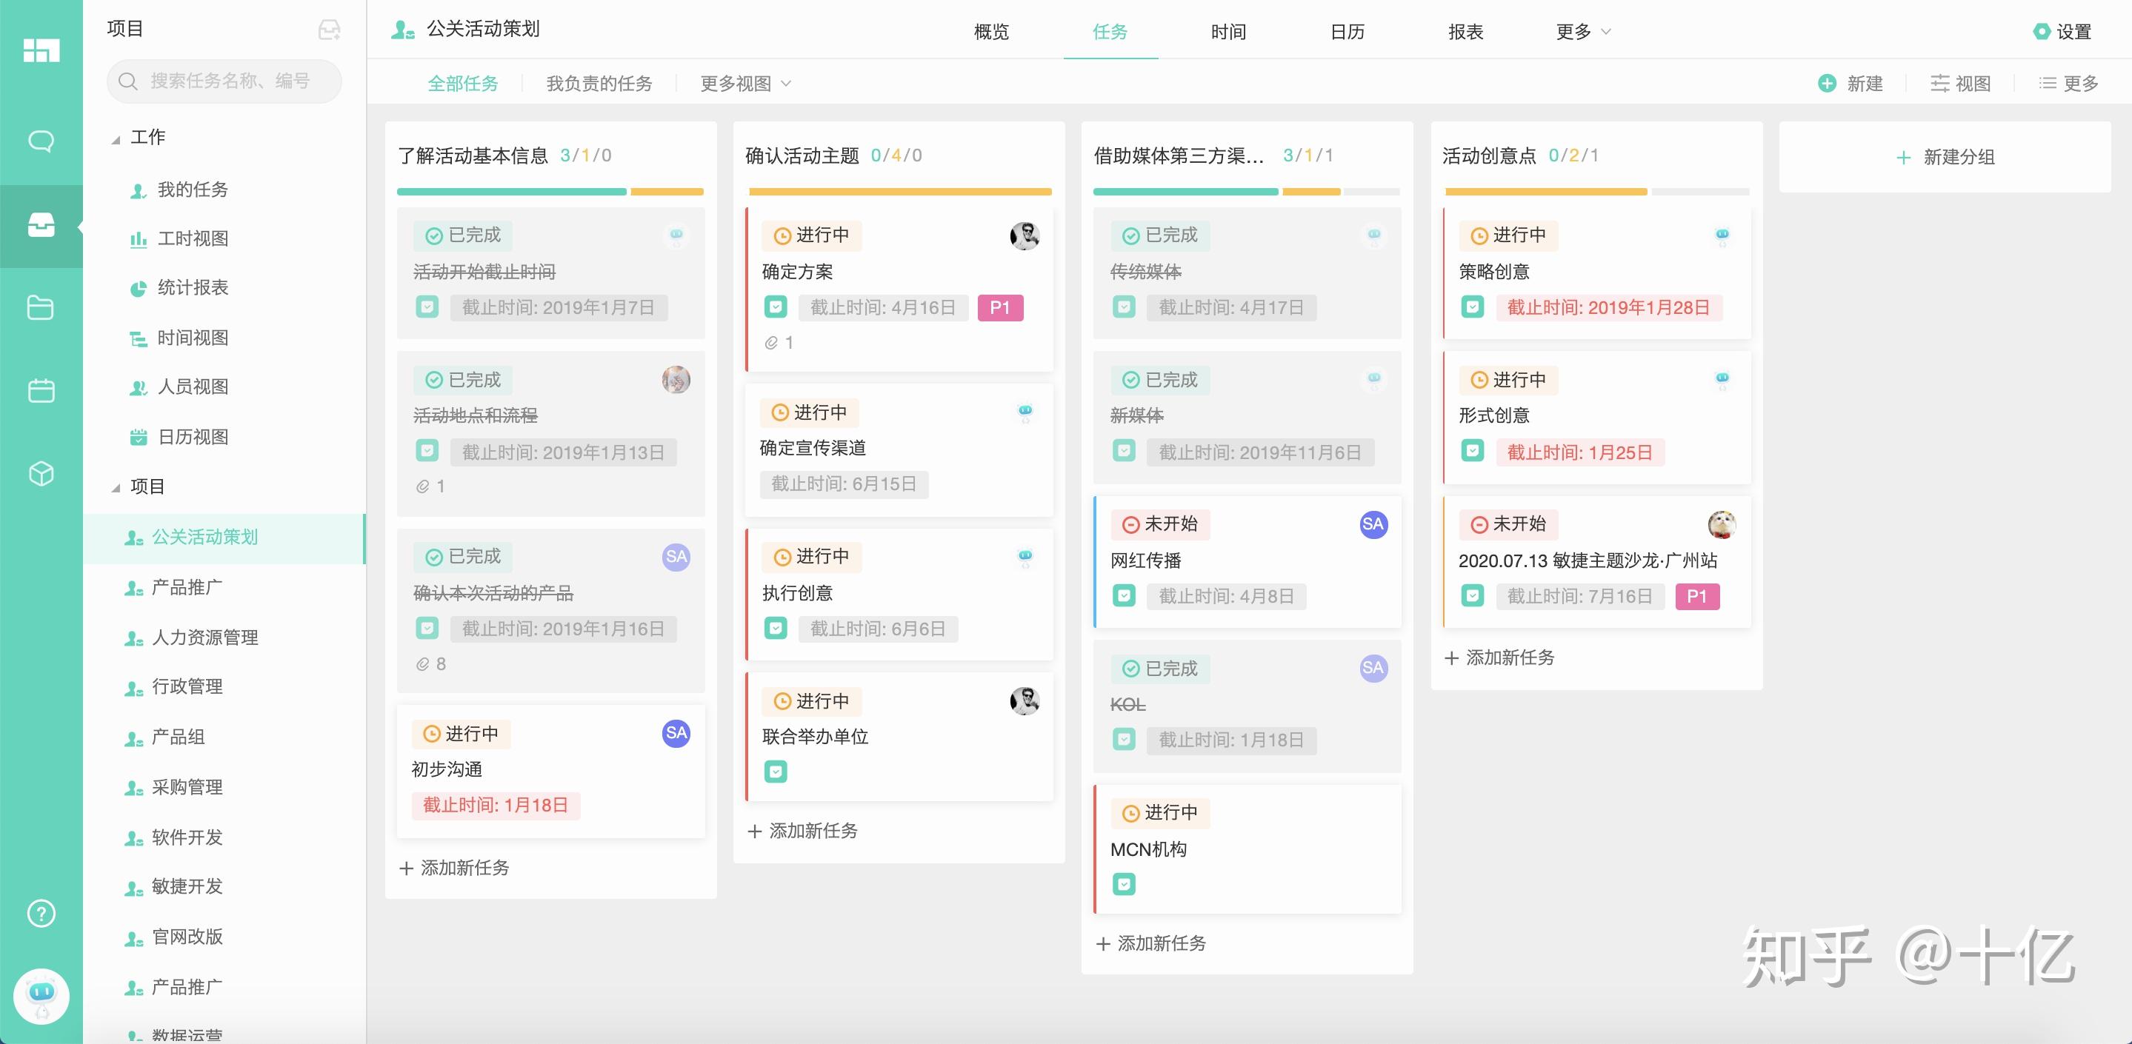Click the inbox icon beside 项目 header
Image resolution: width=2132 pixels, height=1044 pixels.
(329, 30)
